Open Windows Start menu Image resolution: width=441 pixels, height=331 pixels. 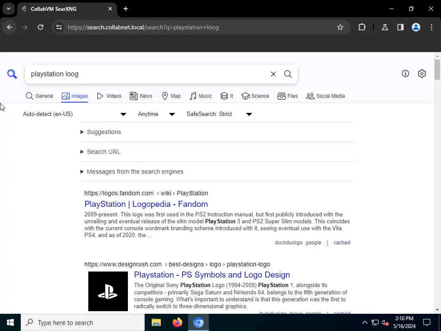pos(10,322)
